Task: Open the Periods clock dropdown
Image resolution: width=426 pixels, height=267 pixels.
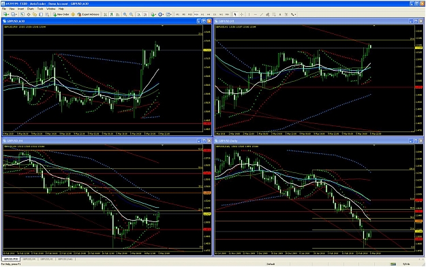Action: [x=161, y=14]
